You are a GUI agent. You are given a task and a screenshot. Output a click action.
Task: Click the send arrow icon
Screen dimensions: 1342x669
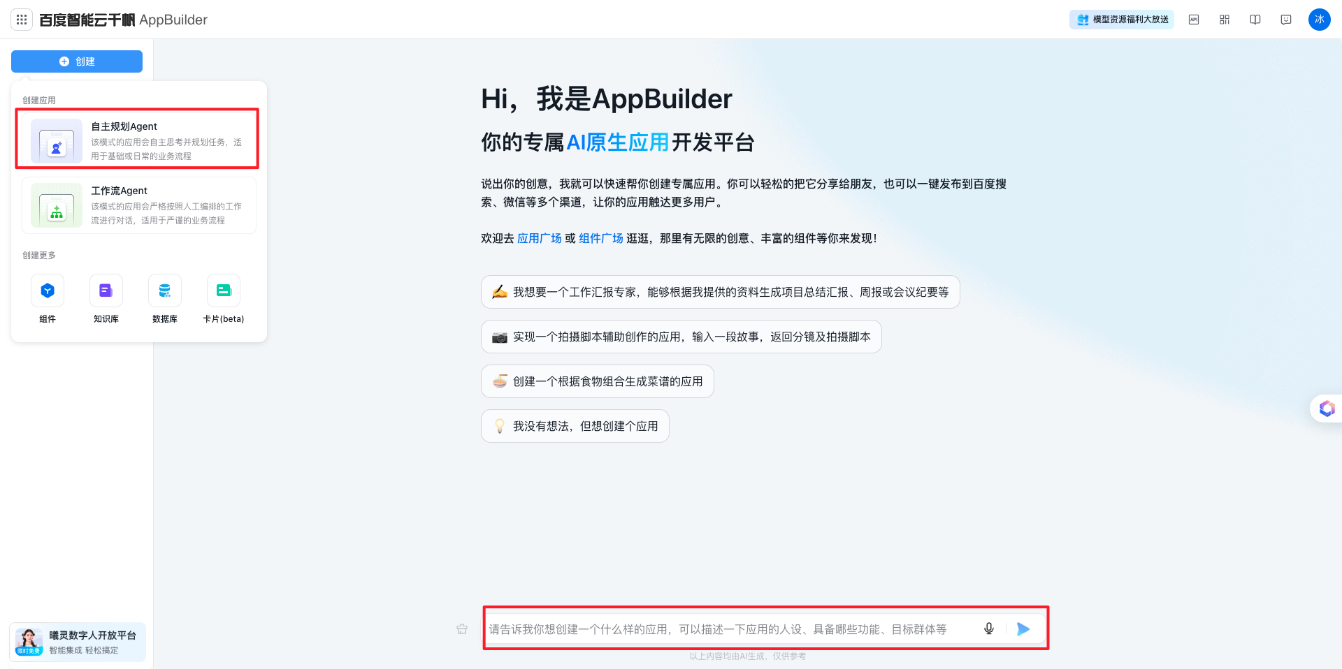[x=1023, y=629]
